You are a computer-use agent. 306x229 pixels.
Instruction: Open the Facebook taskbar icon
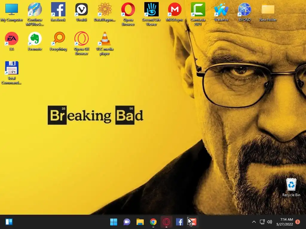(180, 222)
